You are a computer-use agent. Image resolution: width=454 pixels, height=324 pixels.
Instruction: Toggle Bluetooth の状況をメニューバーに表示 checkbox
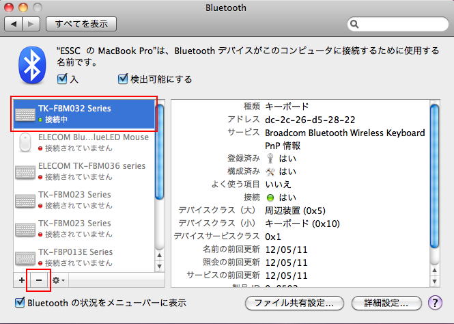20,303
